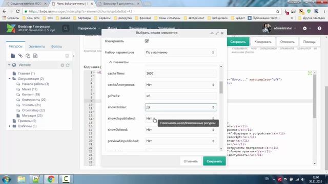Click the Копировать button
Viewport: 328px width, 184px height.
(263, 42)
